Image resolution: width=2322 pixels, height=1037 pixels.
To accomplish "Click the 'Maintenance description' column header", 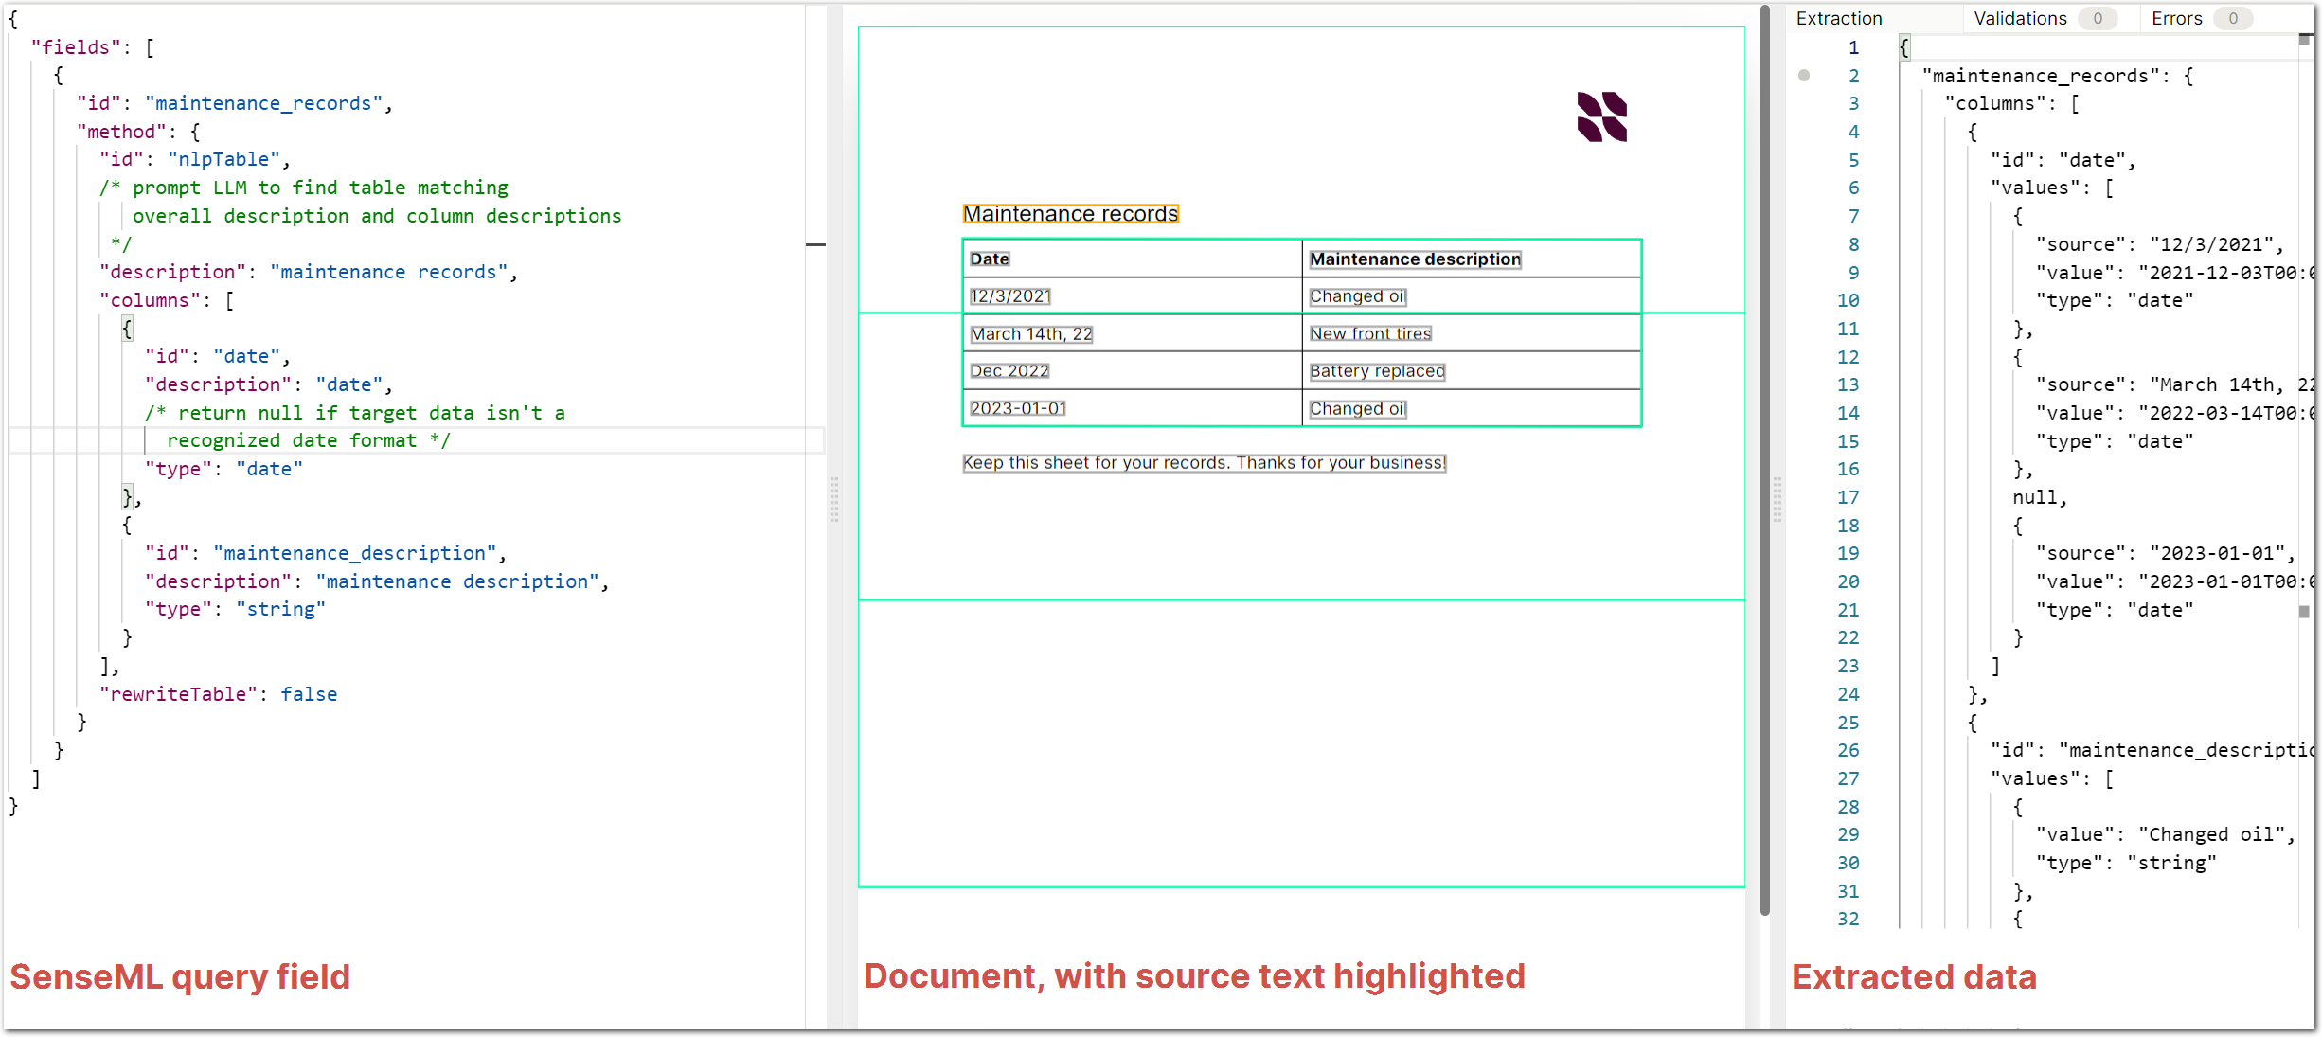I will tap(1415, 259).
